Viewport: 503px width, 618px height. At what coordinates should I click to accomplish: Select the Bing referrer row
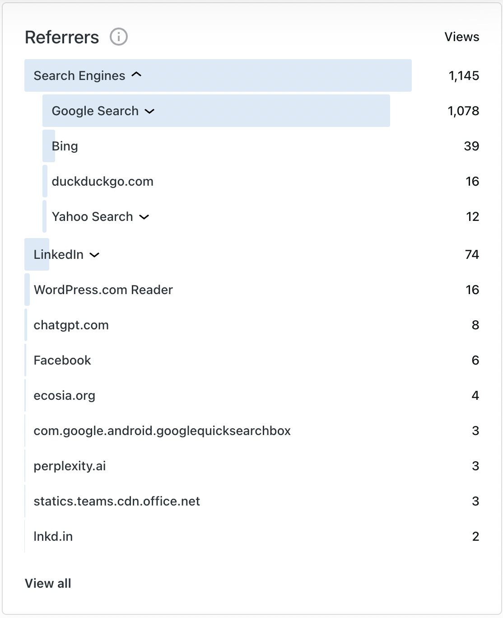[65, 146]
